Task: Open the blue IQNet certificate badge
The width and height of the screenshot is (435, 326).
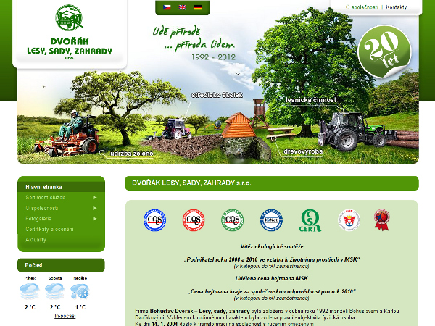Action: tap(271, 220)
